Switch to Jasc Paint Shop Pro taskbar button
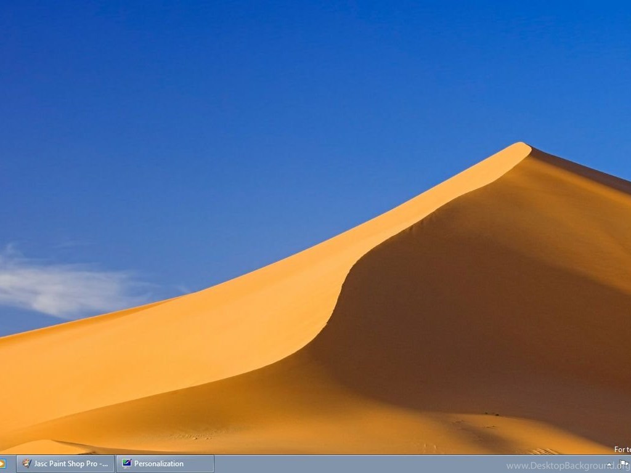 tap(65, 464)
